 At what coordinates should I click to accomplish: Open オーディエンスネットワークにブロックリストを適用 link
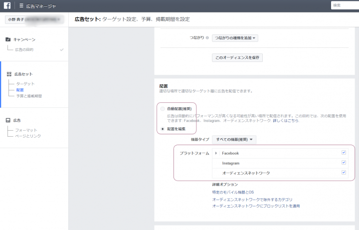pyautogui.click(x=256, y=206)
